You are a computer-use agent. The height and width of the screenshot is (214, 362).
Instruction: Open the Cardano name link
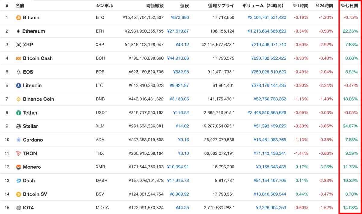(33, 140)
